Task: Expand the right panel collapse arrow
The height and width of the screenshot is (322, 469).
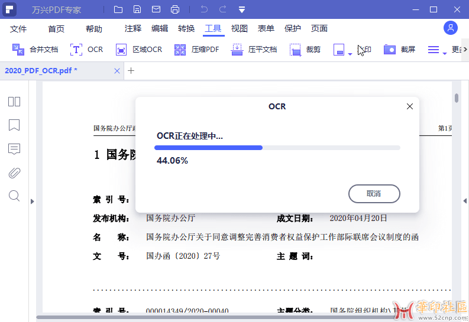Action: [x=465, y=201]
